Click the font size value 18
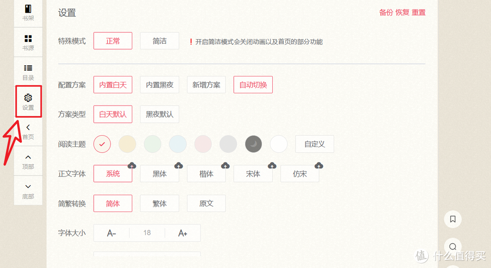The height and width of the screenshot is (268, 491). pos(147,233)
